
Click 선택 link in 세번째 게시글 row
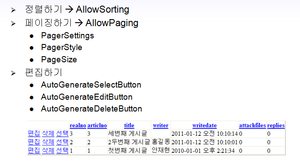[62, 133]
